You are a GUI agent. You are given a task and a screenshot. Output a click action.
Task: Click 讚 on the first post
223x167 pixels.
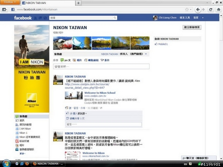coord(70,108)
